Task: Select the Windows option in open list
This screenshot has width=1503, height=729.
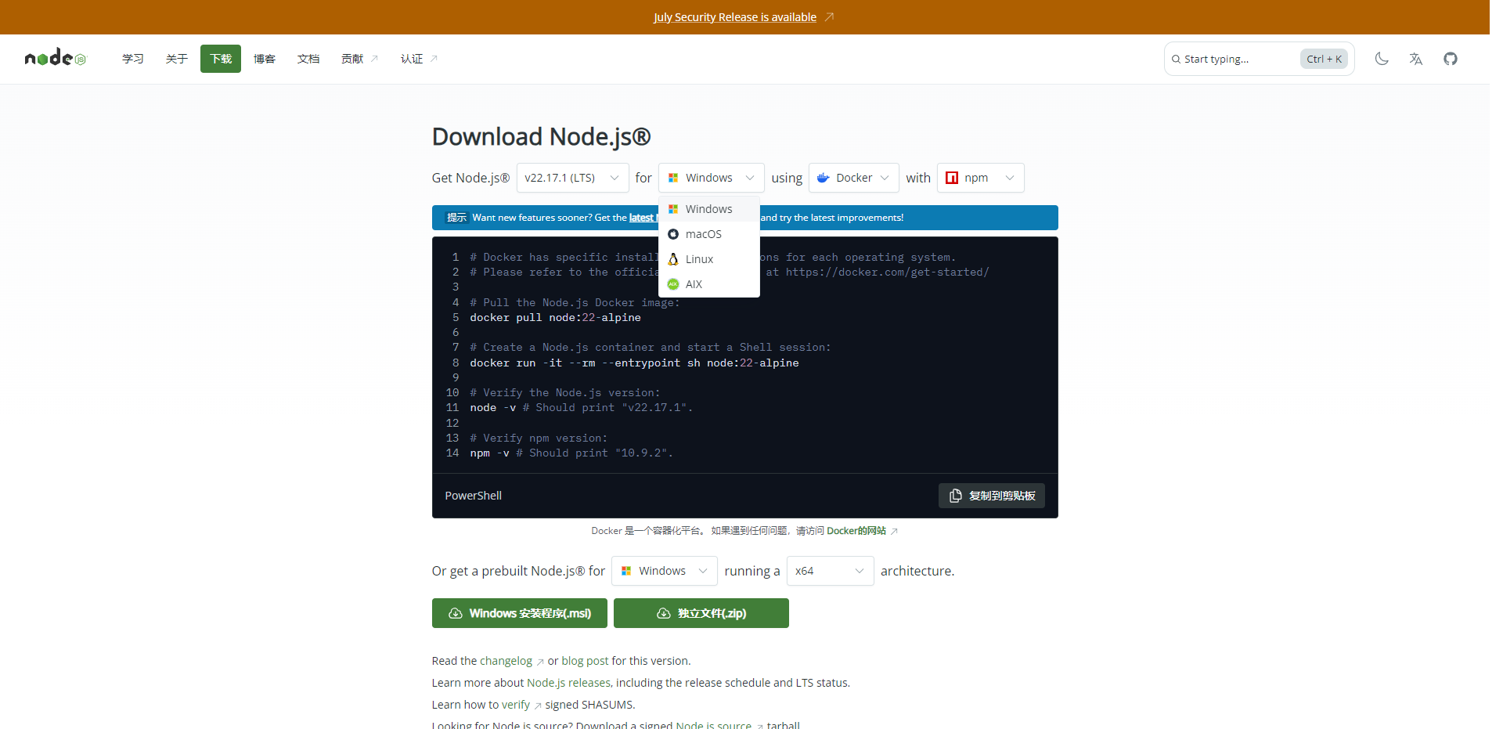Action: (x=708, y=209)
